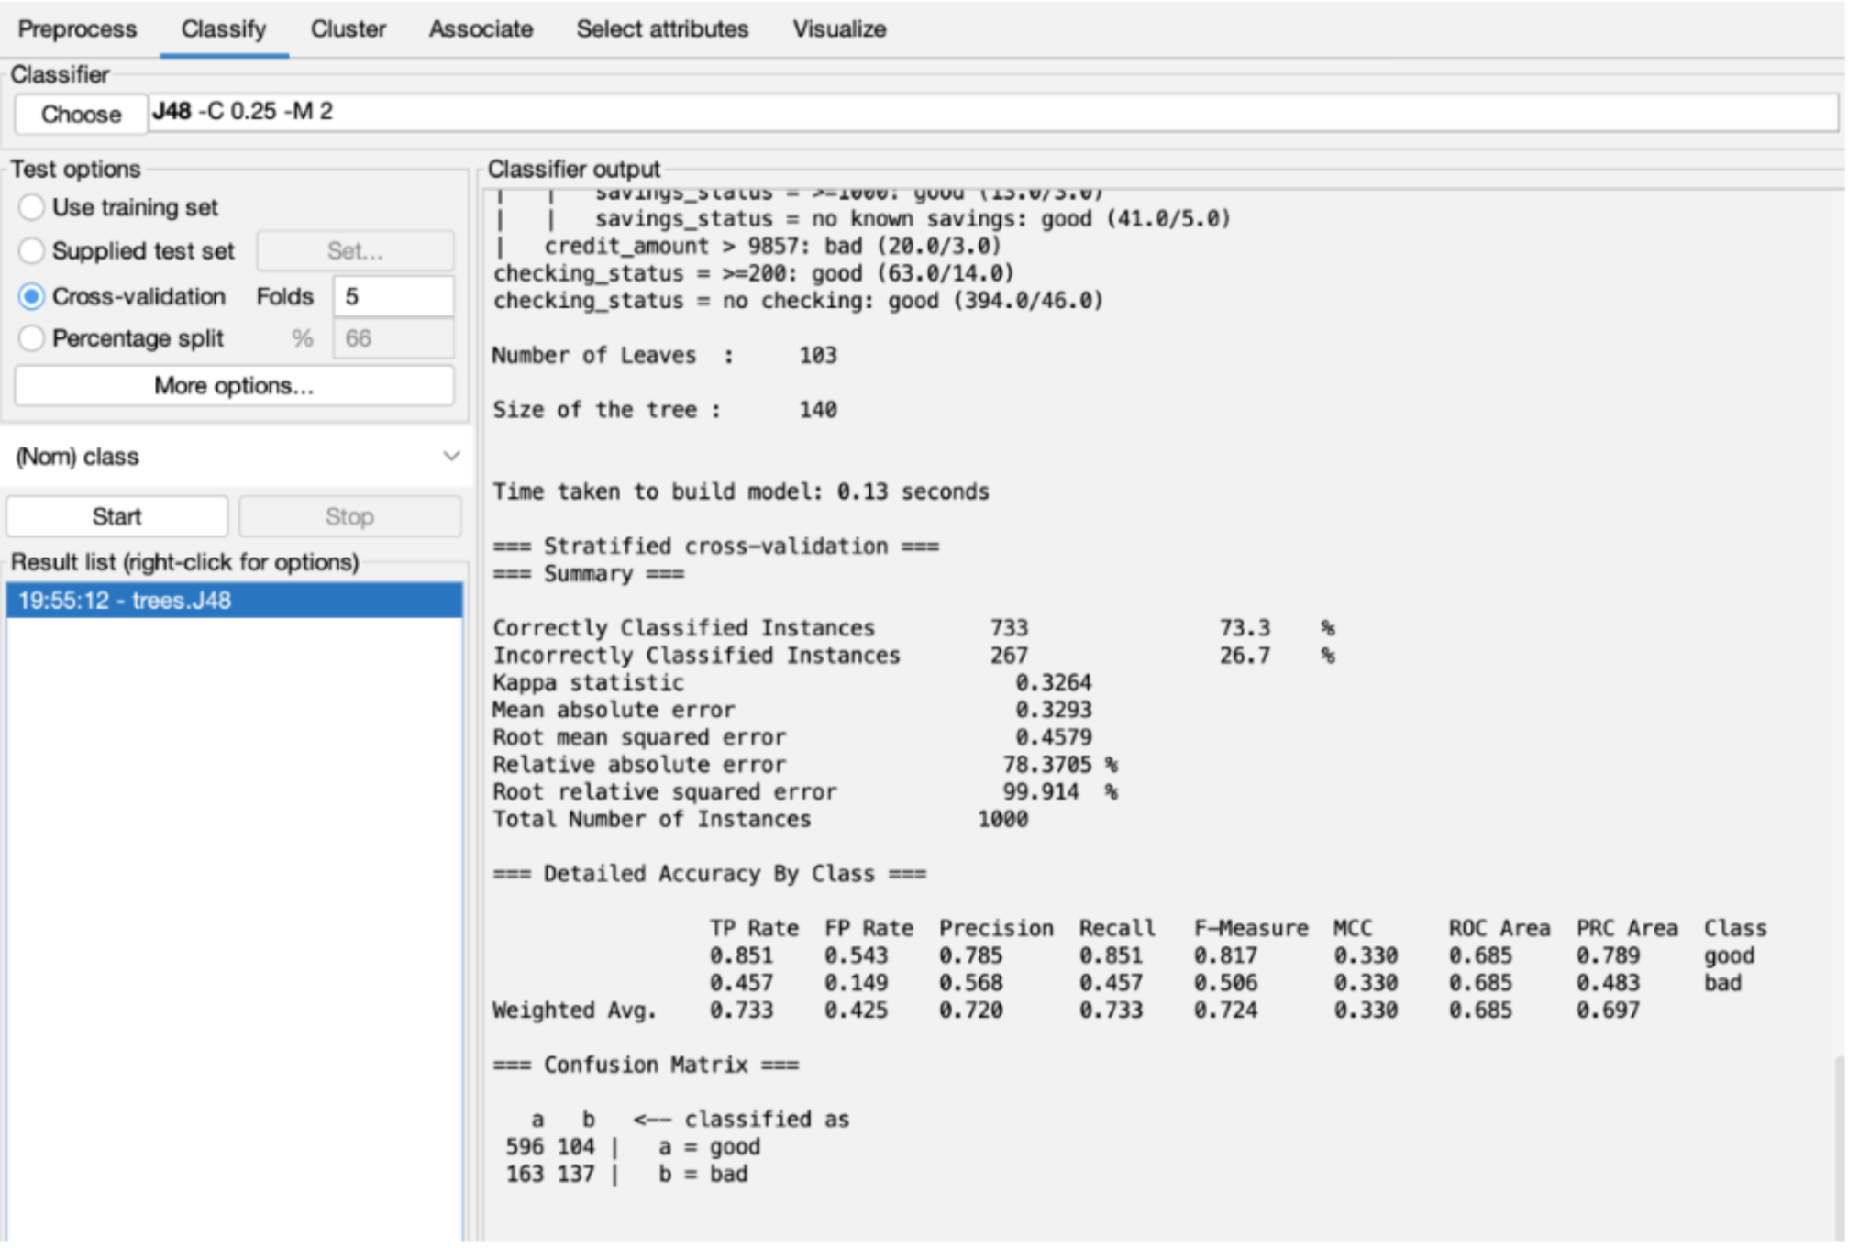Screen dimensions: 1859x1248
Task: Click the Folds number field
Action: 393,296
